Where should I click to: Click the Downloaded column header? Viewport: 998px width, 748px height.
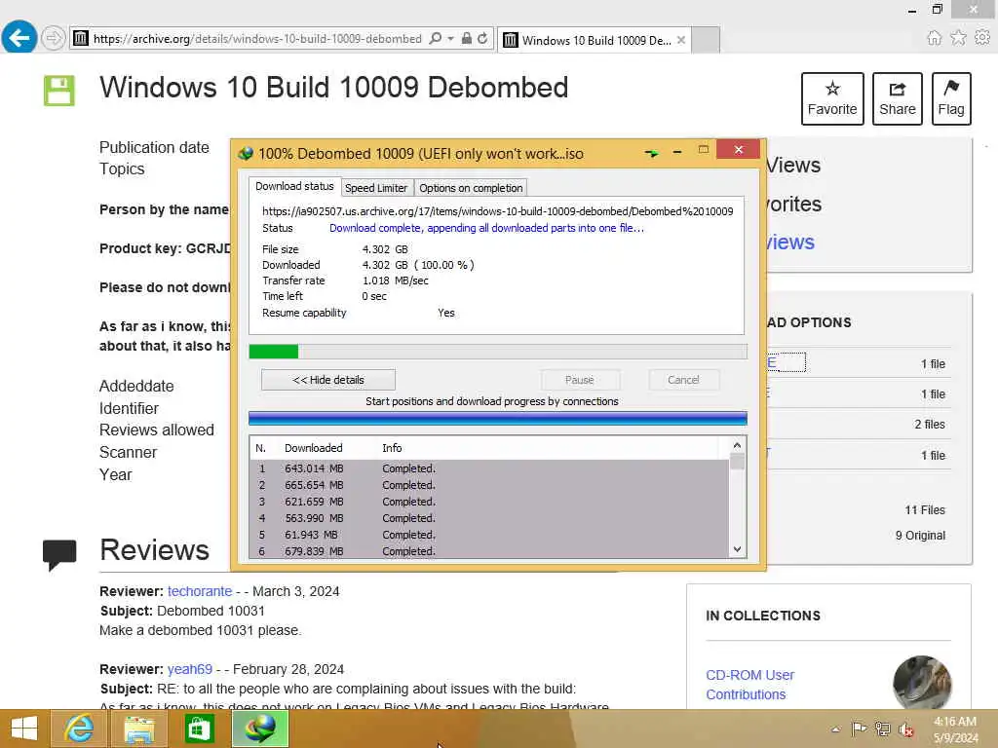313,448
